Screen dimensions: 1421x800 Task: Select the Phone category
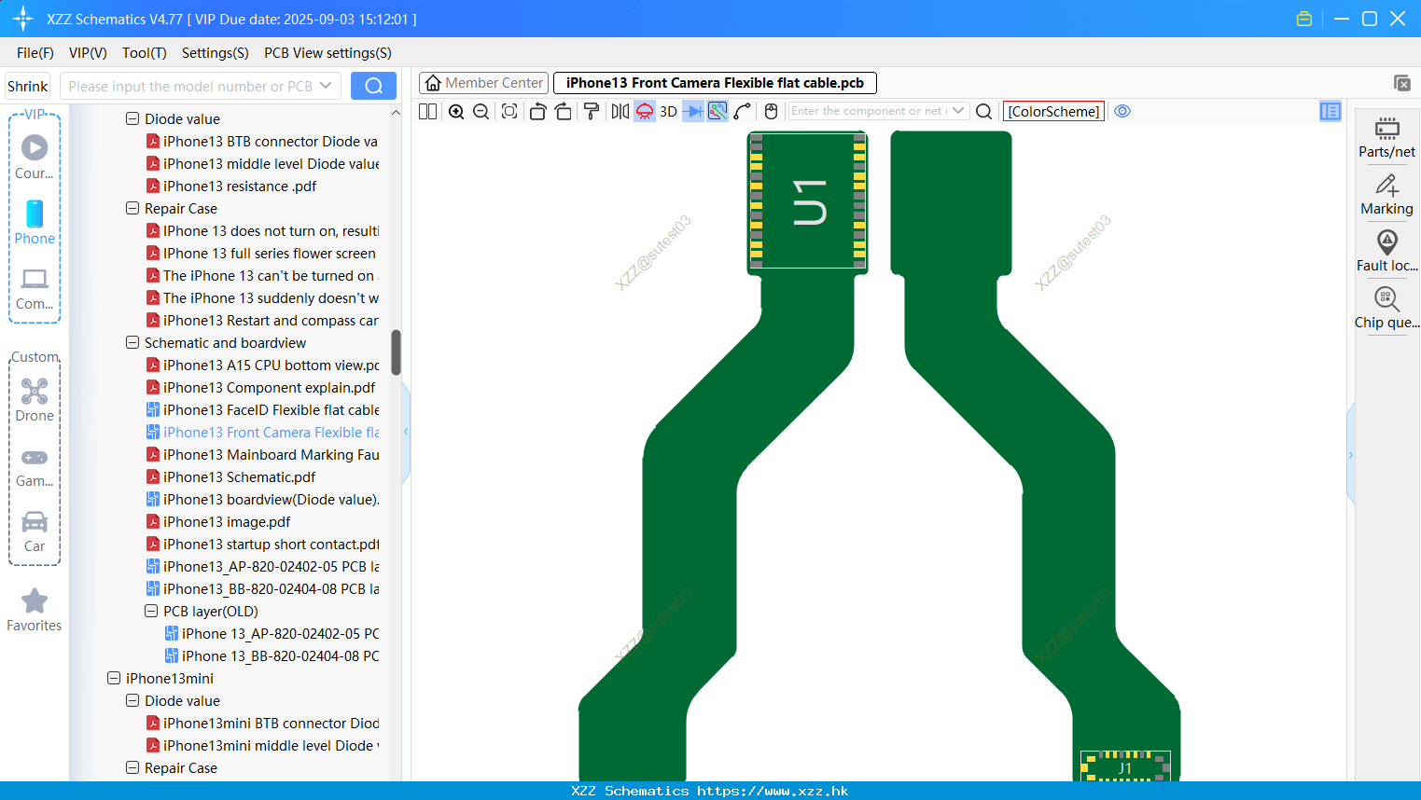[x=35, y=223]
